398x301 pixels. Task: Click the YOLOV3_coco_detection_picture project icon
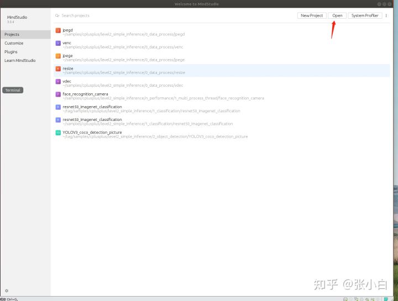pyautogui.click(x=58, y=133)
